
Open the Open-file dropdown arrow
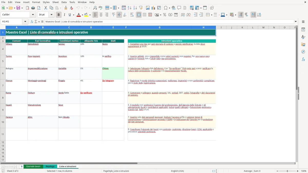click(14, 8)
